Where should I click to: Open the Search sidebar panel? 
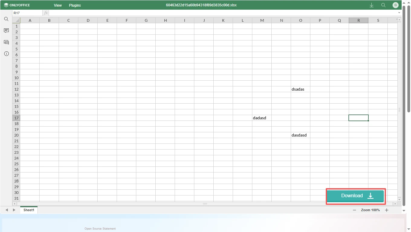(6, 19)
